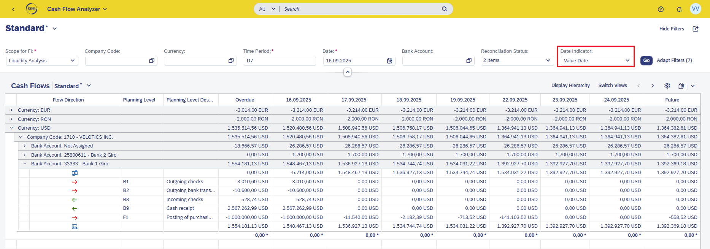Click the Hide Filters button
Image resolution: width=710 pixels, height=249 pixels.
(x=671, y=29)
